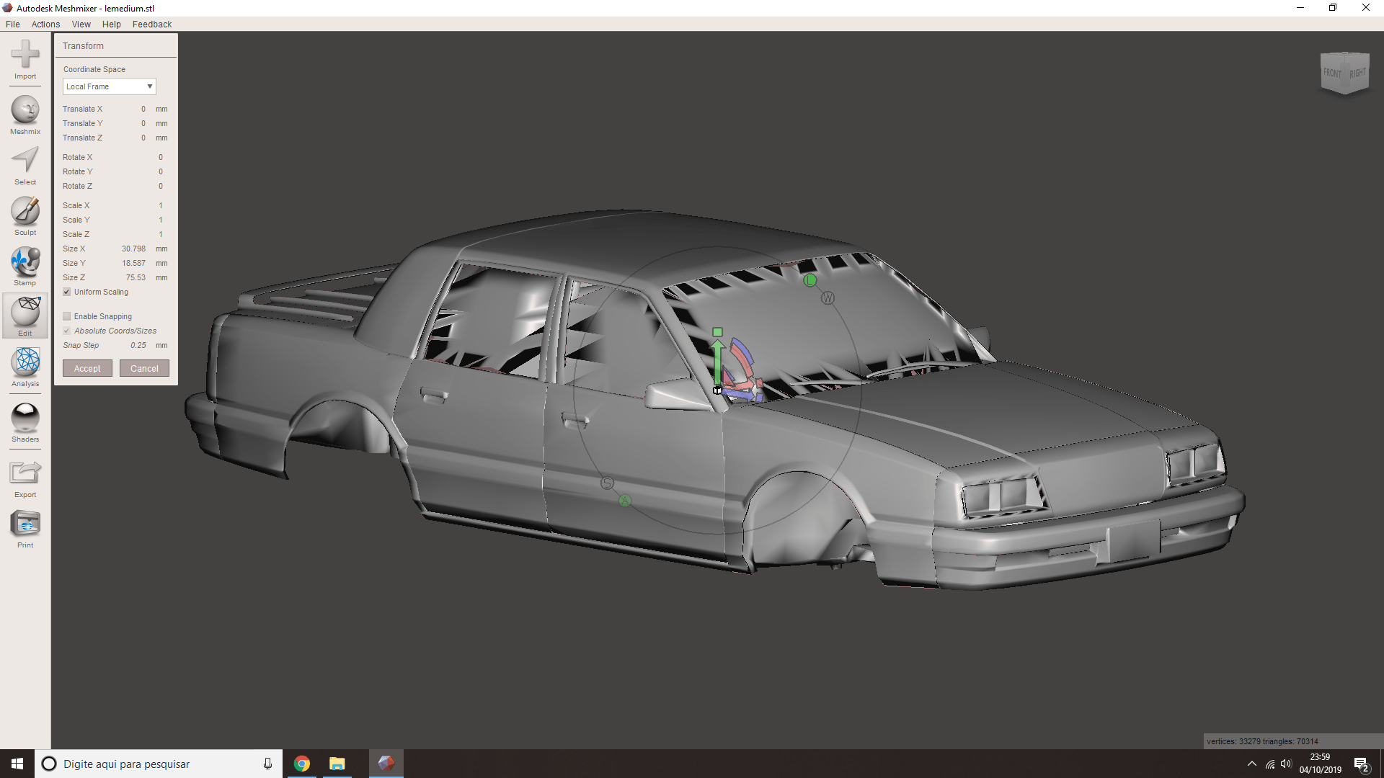Click the Accept button

(x=87, y=368)
